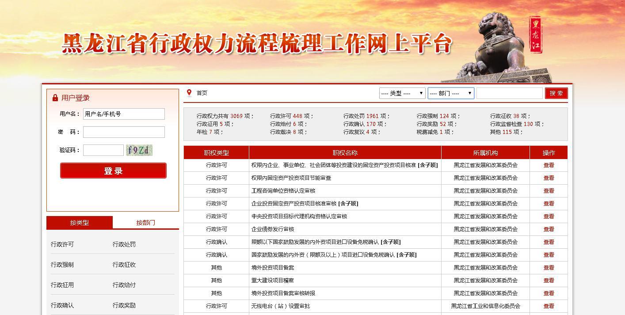Click the captcha verification code image
The height and width of the screenshot is (315, 625).
(x=139, y=150)
